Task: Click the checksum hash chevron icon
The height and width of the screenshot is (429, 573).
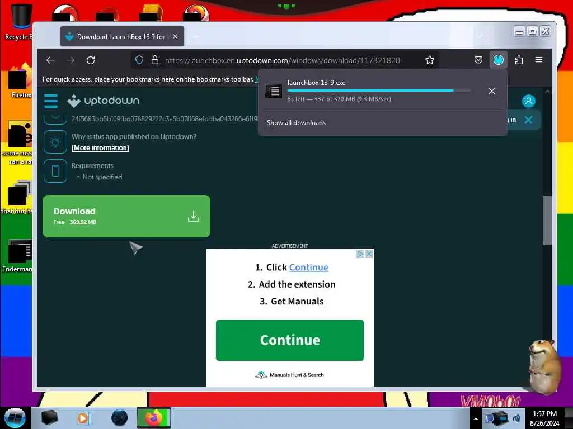Action: [x=55, y=118]
